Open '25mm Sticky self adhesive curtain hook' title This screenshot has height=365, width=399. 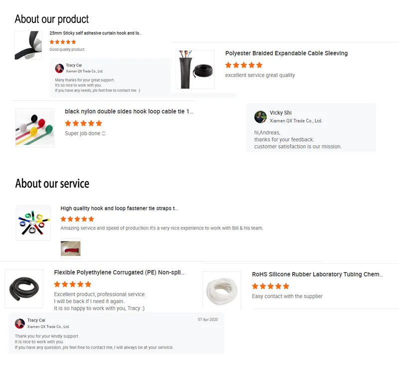(x=96, y=33)
